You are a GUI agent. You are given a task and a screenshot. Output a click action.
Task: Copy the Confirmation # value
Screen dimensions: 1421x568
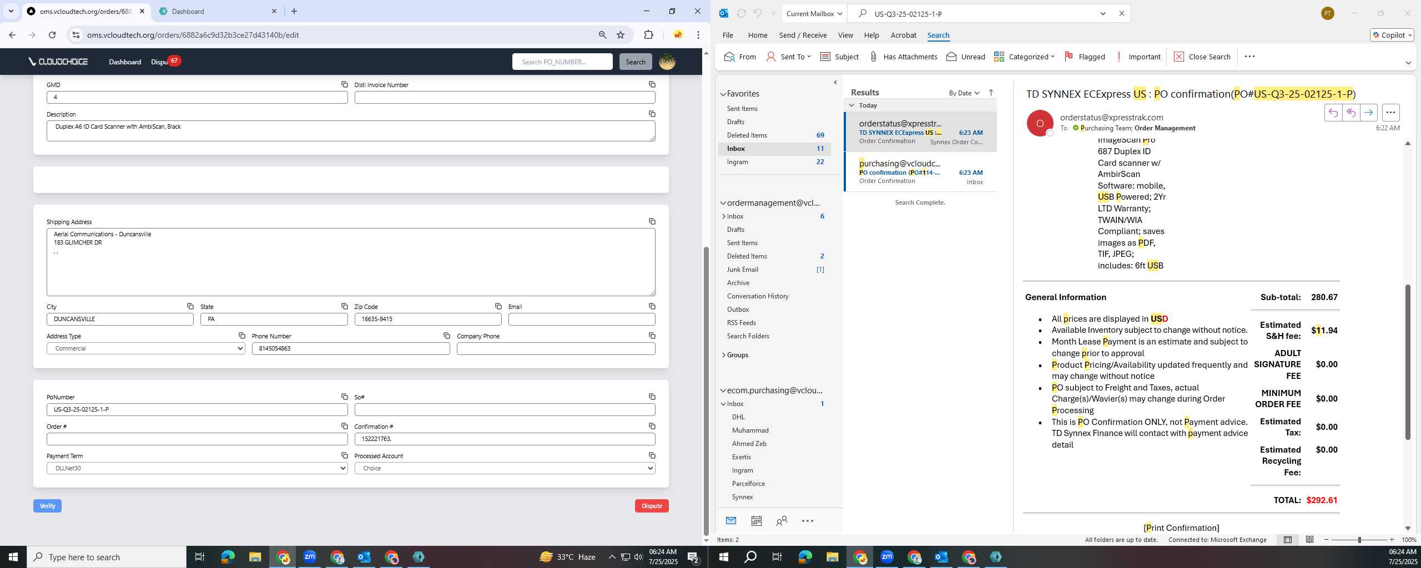click(652, 426)
